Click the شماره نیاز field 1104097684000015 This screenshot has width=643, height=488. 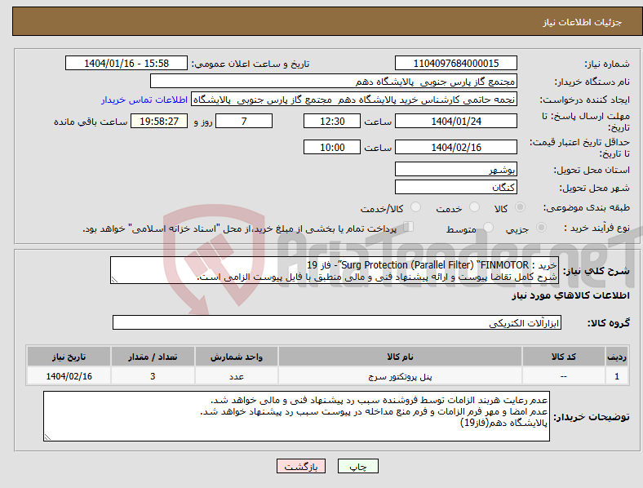(x=455, y=63)
